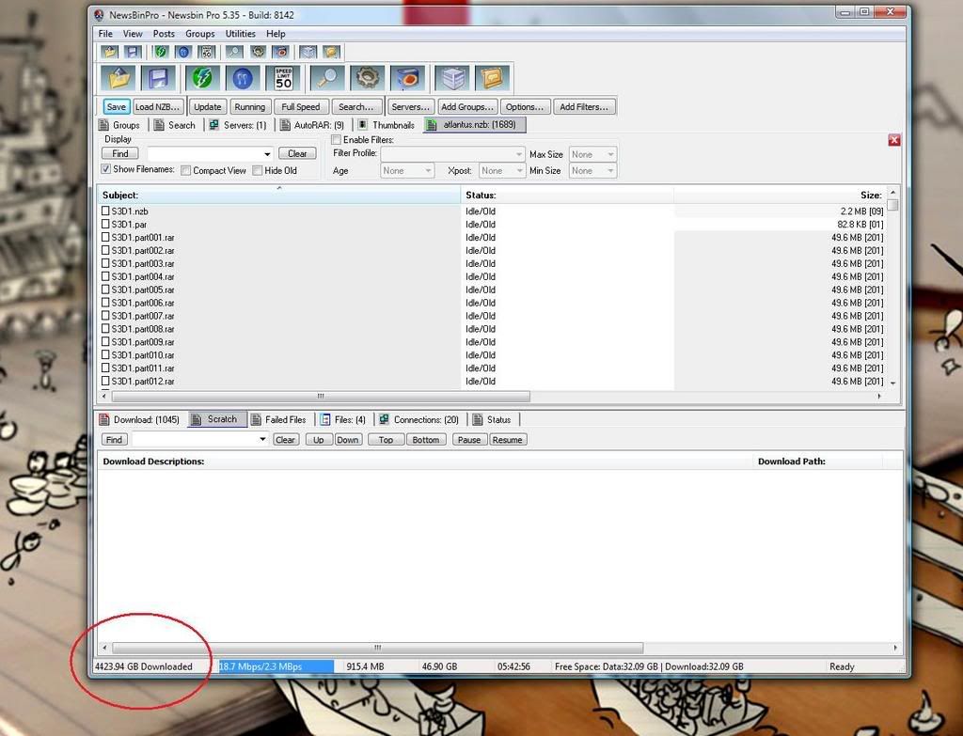Open the Age dropdown
The height and width of the screenshot is (736, 963).
[428, 171]
